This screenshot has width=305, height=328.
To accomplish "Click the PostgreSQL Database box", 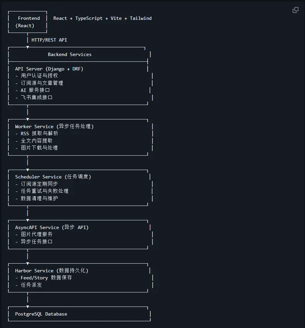I will [41, 314].
